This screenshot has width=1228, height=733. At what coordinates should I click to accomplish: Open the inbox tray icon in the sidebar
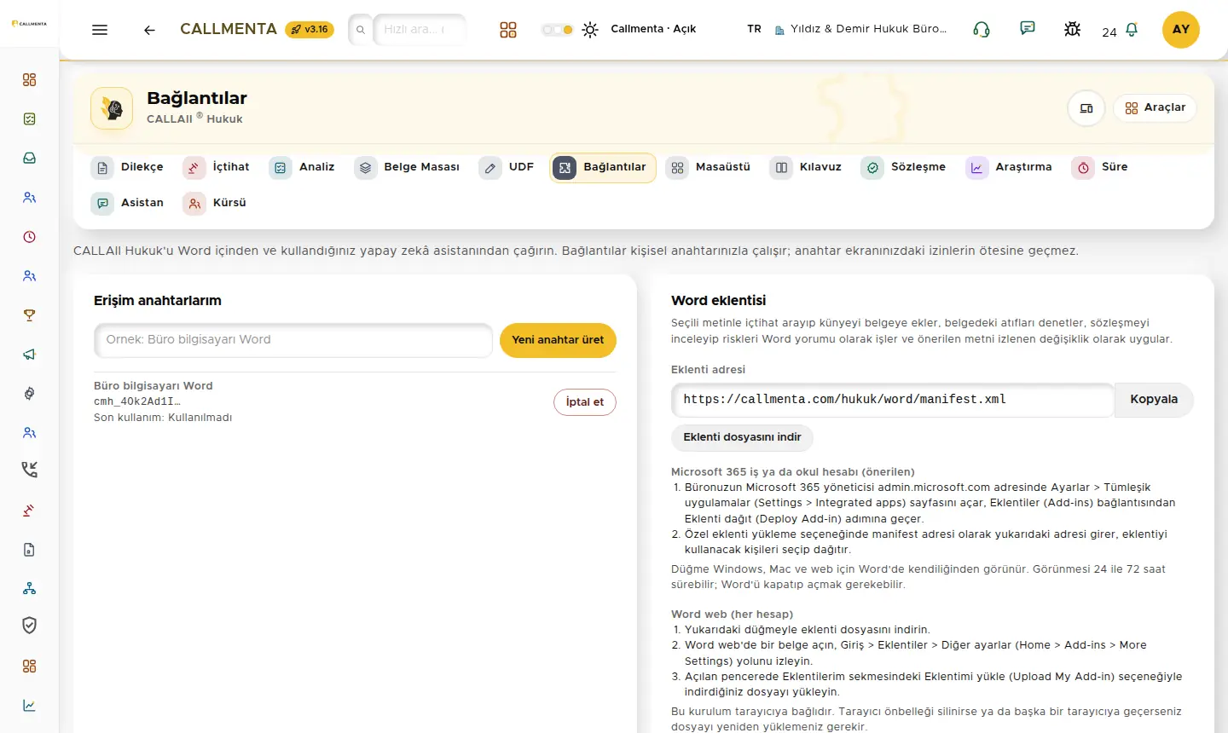pyautogui.click(x=30, y=159)
